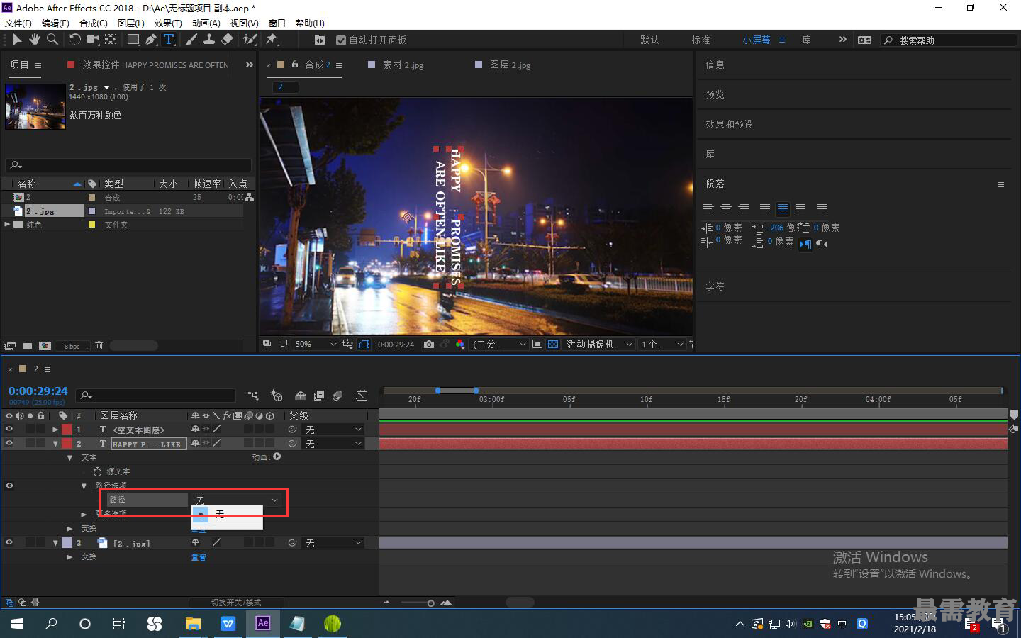Select the Eraser tool
Viewport: 1021px width, 638px height.
click(x=227, y=40)
